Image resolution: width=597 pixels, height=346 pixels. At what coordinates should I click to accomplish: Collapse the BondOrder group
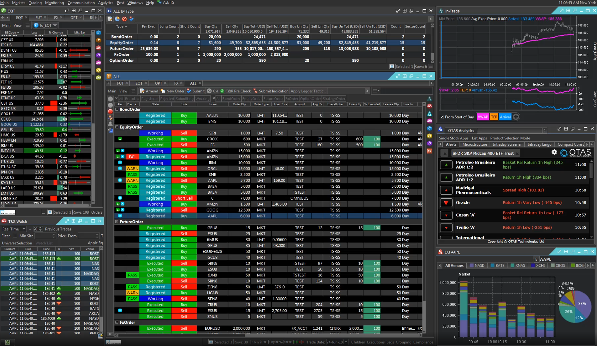[x=117, y=109]
